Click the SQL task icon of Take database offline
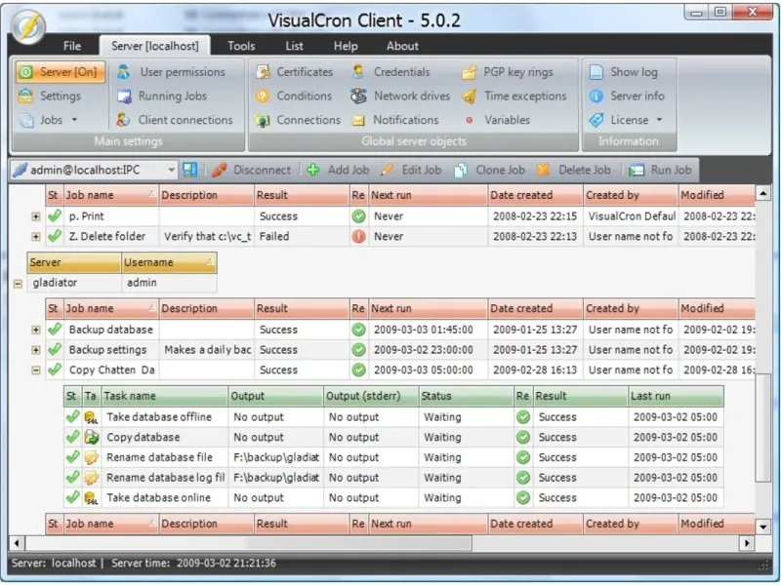This screenshot has width=781, height=585. 91,417
